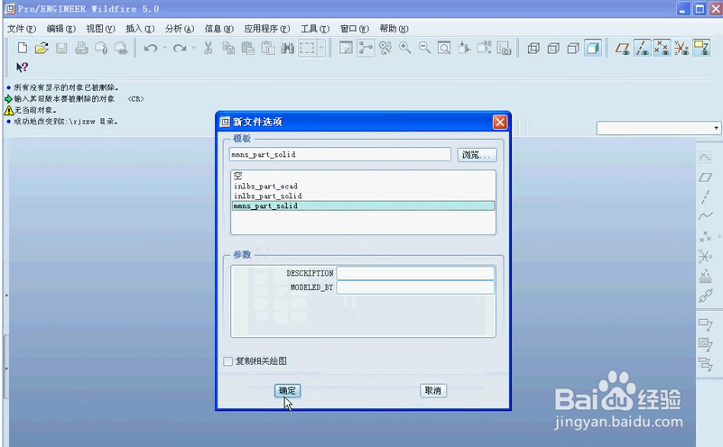
Task: Select No Hidden display style
Action: pos(572,48)
